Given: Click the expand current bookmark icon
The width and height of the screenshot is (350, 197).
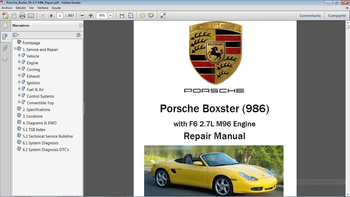Looking at the screenshot, I should coord(79,35).
